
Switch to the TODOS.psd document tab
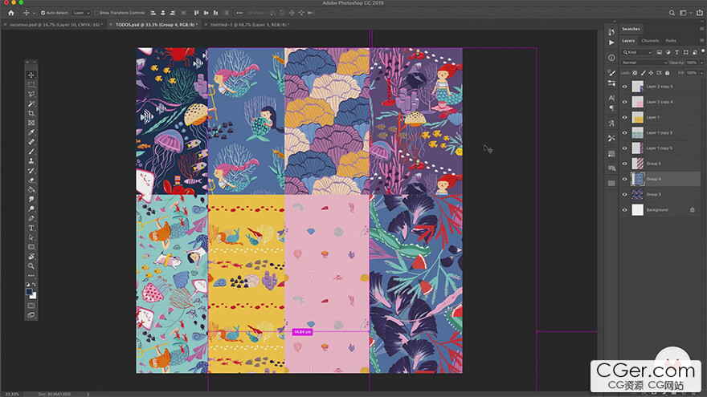(156, 25)
